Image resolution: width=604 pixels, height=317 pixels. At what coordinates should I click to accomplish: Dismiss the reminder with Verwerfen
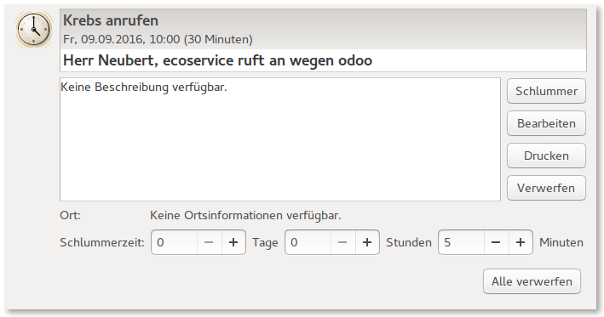pos(546,188)
